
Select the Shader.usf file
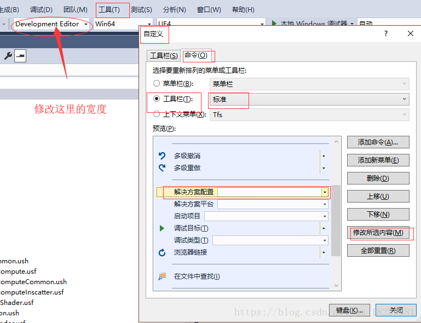coord(16,303)
